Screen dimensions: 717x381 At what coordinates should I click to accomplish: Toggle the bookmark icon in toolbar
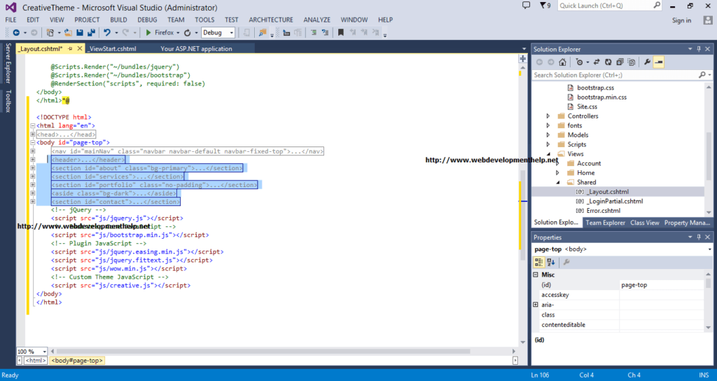tap(341, 32)
